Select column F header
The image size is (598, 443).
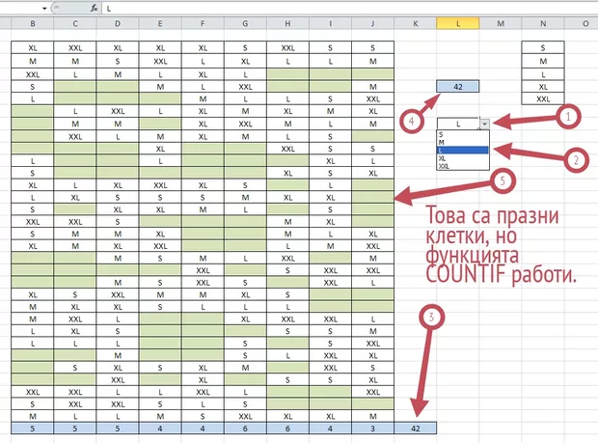[203, 24]
